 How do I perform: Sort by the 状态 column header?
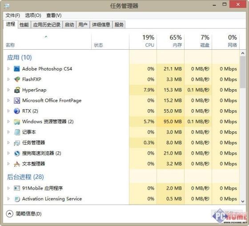(110, 41)
